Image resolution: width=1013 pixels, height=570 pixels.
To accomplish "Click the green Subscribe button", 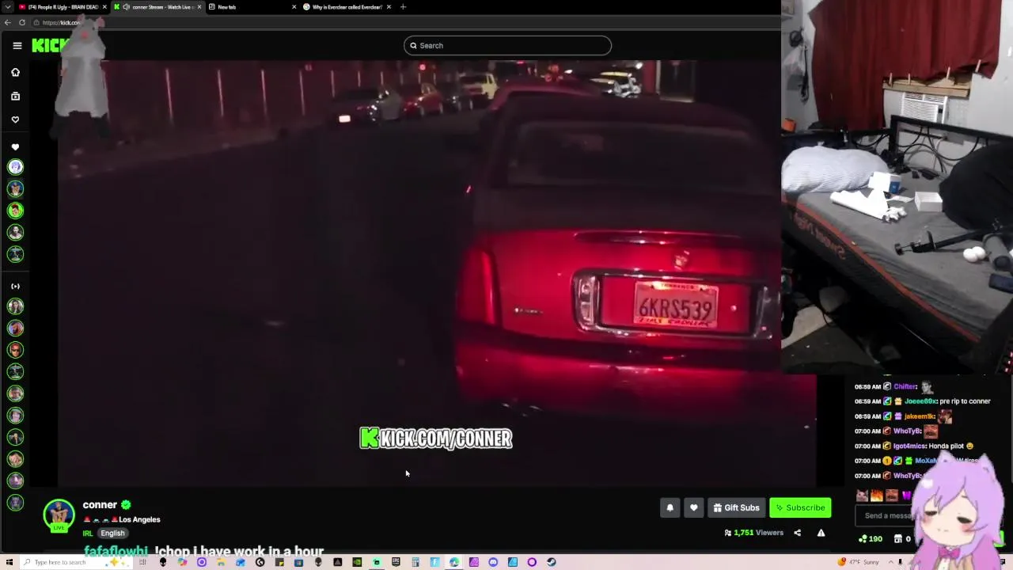I will pos(800,507).
